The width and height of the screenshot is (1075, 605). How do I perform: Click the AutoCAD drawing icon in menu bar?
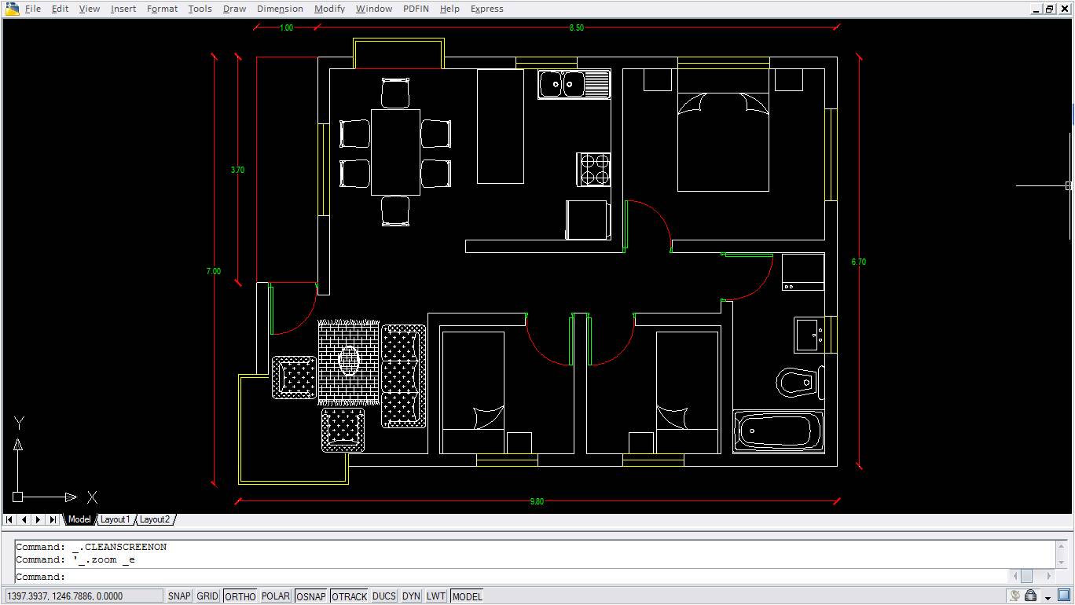pyautogui.click(x=12, y=9)
